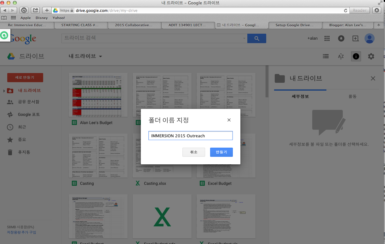
Task: Open the Reading List book icon
Action: [x=4, y=18]
